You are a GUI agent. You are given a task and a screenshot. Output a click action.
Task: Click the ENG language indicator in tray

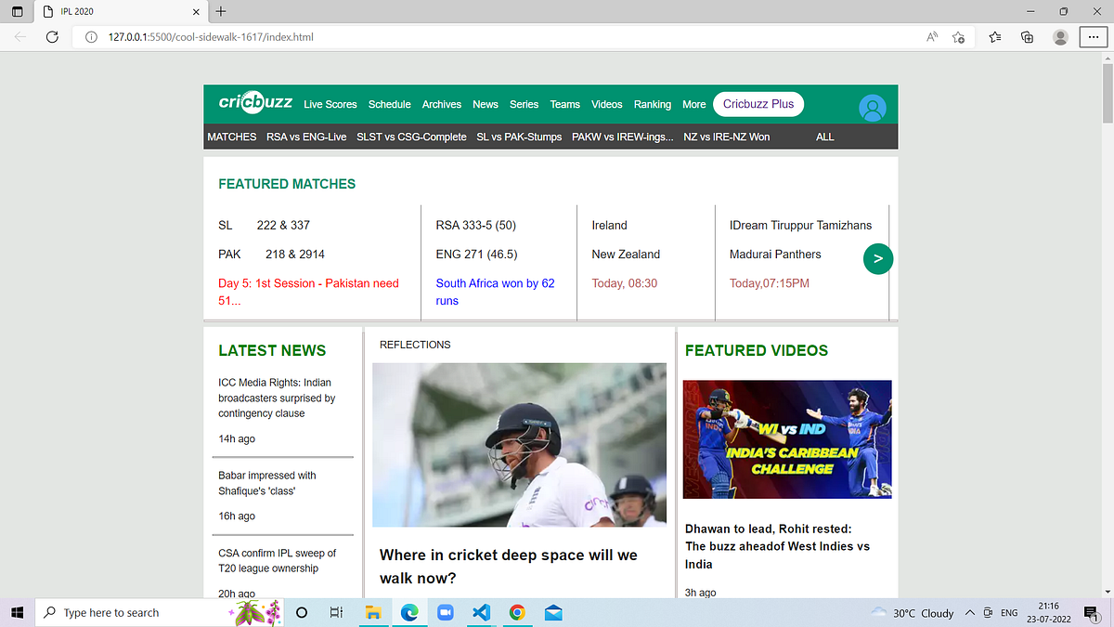[x=1009, y=613]
